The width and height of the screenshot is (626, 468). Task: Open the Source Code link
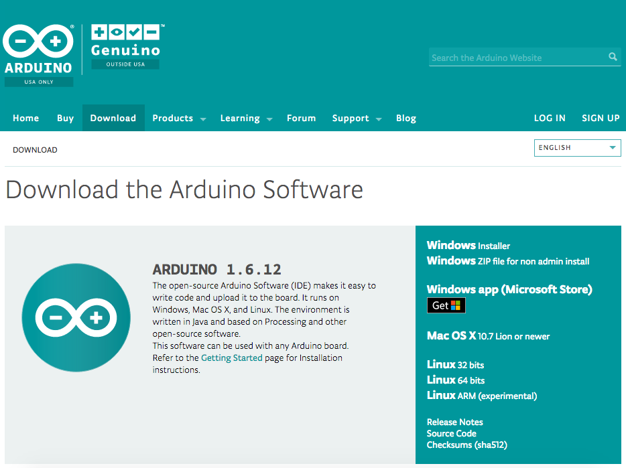point(452,434)
